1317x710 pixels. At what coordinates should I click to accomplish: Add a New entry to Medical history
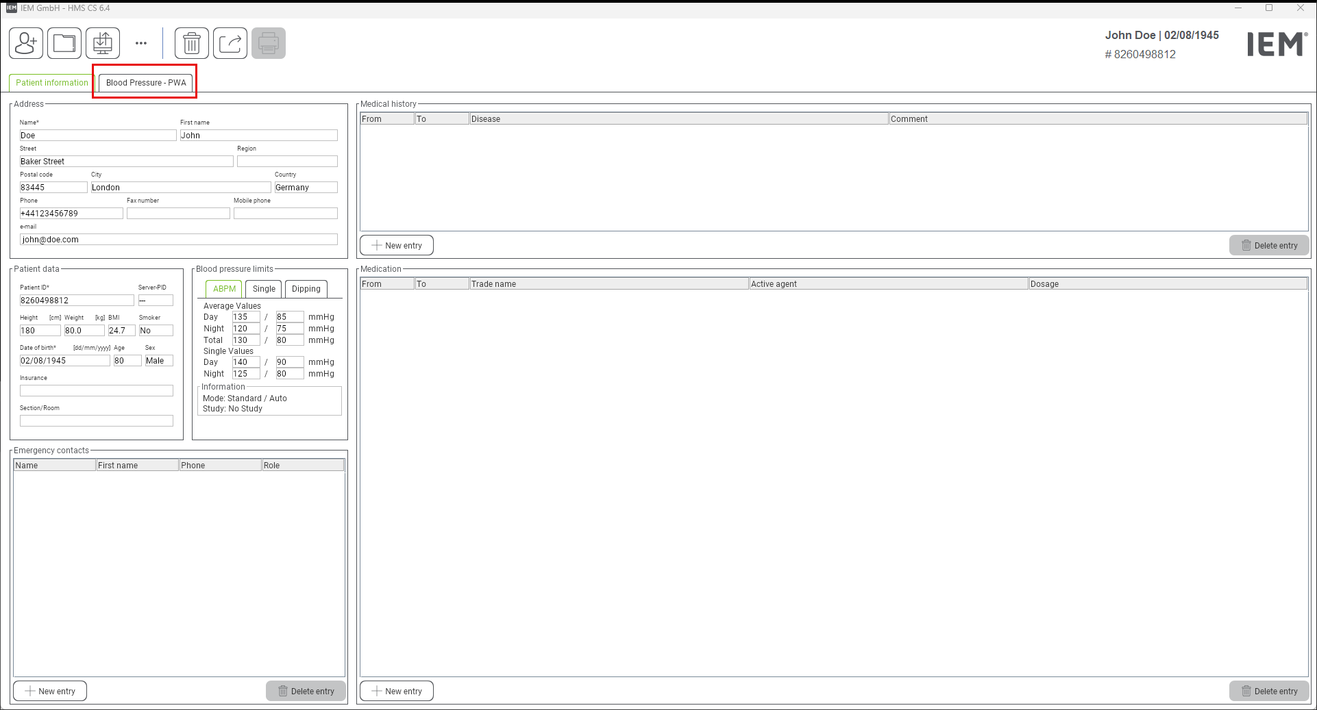pyautogui.click(x=397, y=246)
